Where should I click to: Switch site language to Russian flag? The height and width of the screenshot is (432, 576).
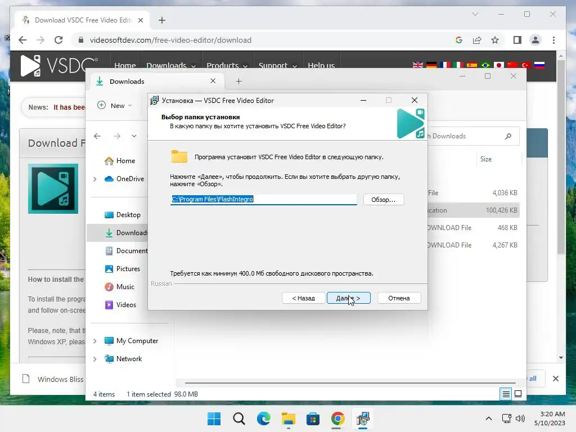click(539, 65)
